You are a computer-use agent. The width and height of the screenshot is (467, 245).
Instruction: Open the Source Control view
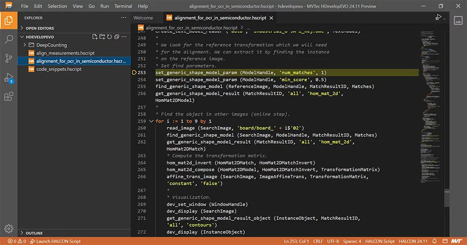click(8, 58)
